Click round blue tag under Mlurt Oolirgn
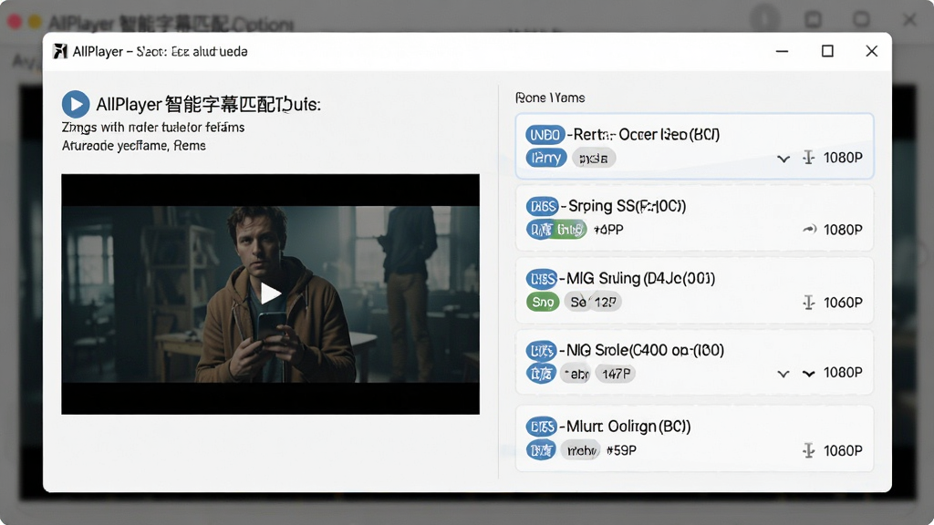Screen dimensions: 934x525 click(541, 450)
